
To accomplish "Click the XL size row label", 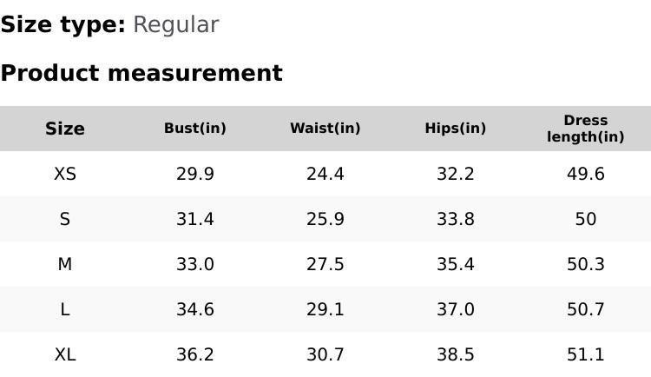I will tap(65, 354).
